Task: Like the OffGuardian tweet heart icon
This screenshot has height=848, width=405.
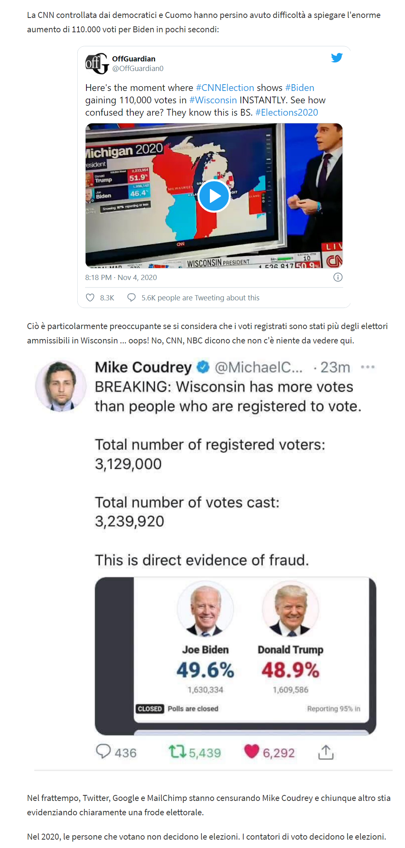Action: pos(90,298)
